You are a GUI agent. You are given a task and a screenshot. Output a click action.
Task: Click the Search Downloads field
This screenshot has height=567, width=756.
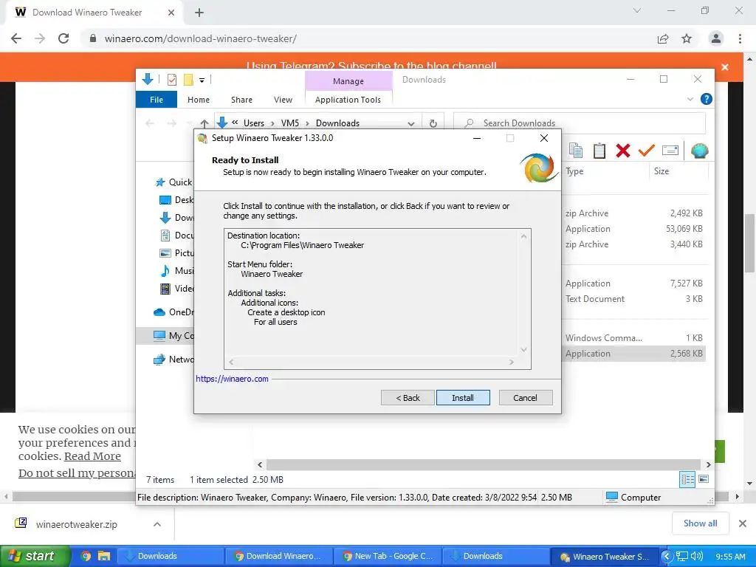tap(580, 123)
